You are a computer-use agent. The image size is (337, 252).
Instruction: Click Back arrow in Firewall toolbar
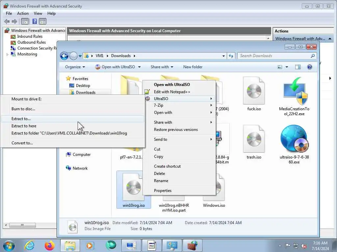(x=7, y=21)
